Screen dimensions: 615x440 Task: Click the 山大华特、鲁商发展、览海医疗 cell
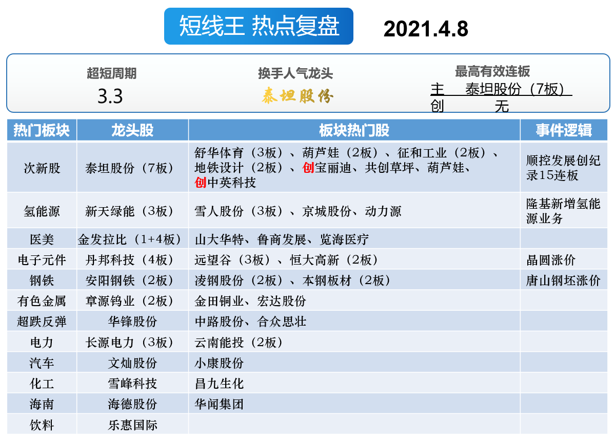pos(354,239)
